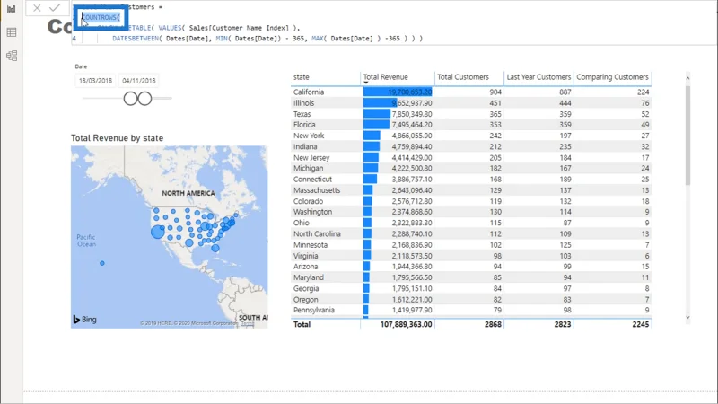Click the end date field 04/11/2018
718x404 pixels.
tap(139, 81)
